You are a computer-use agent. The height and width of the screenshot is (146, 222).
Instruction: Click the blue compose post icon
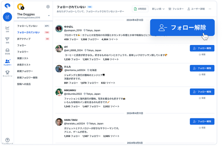pos(8,17)
